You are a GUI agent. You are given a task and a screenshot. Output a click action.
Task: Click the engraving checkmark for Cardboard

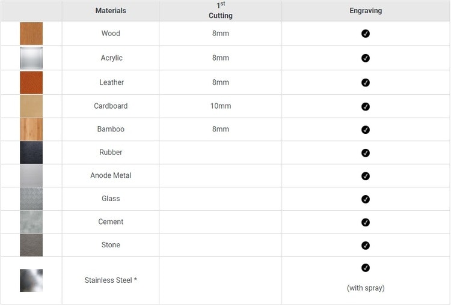[366, 106]
